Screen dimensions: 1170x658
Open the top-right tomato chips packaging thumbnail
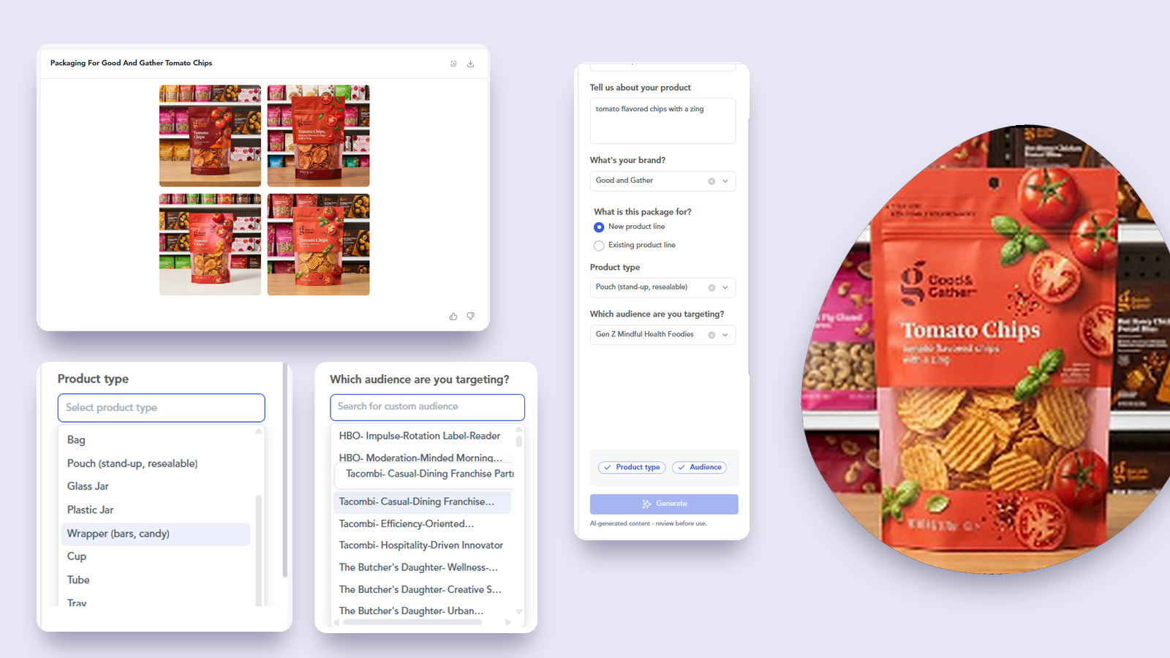pyautogui.click(x=318, y=136)
